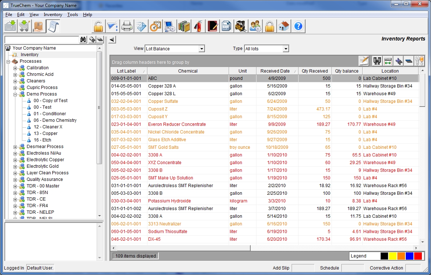The width and height of the screenshot is (431, 275).
Task: Click the blue help question mark icon
Action: (299, 26)
